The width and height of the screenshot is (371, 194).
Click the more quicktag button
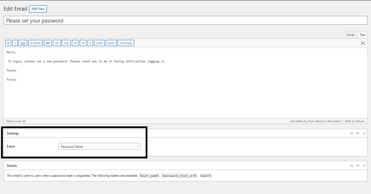point(111,43)
